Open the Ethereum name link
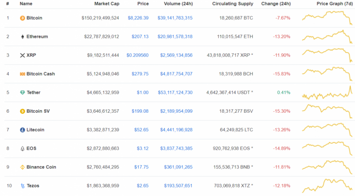 (37, 37)
